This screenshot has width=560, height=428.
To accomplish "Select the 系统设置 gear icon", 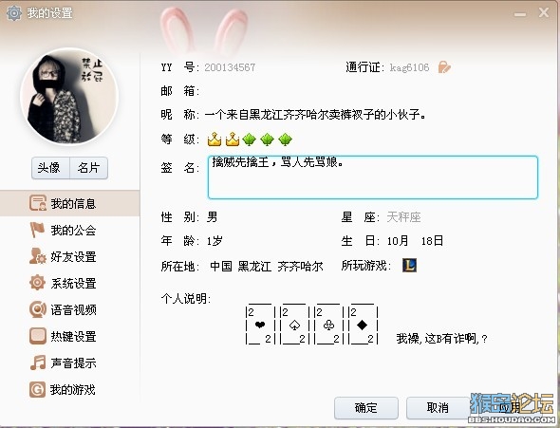I will coord(38,283).
